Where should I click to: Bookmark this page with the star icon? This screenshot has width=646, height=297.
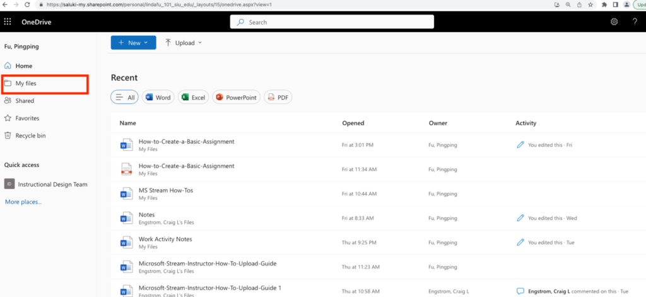click(x=590, y=4)
